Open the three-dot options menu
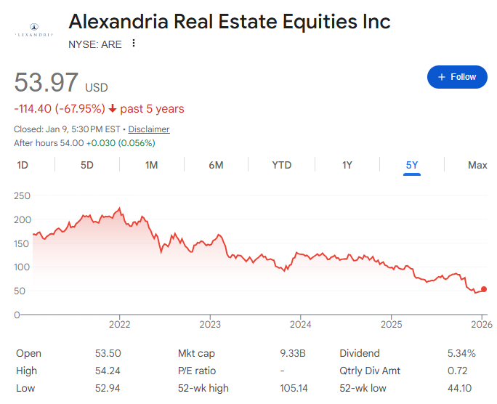 click(133, 44)
